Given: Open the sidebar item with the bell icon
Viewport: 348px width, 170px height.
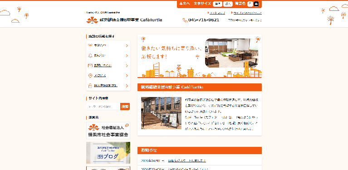Looking at the screenshot, I should click(108, 56).
